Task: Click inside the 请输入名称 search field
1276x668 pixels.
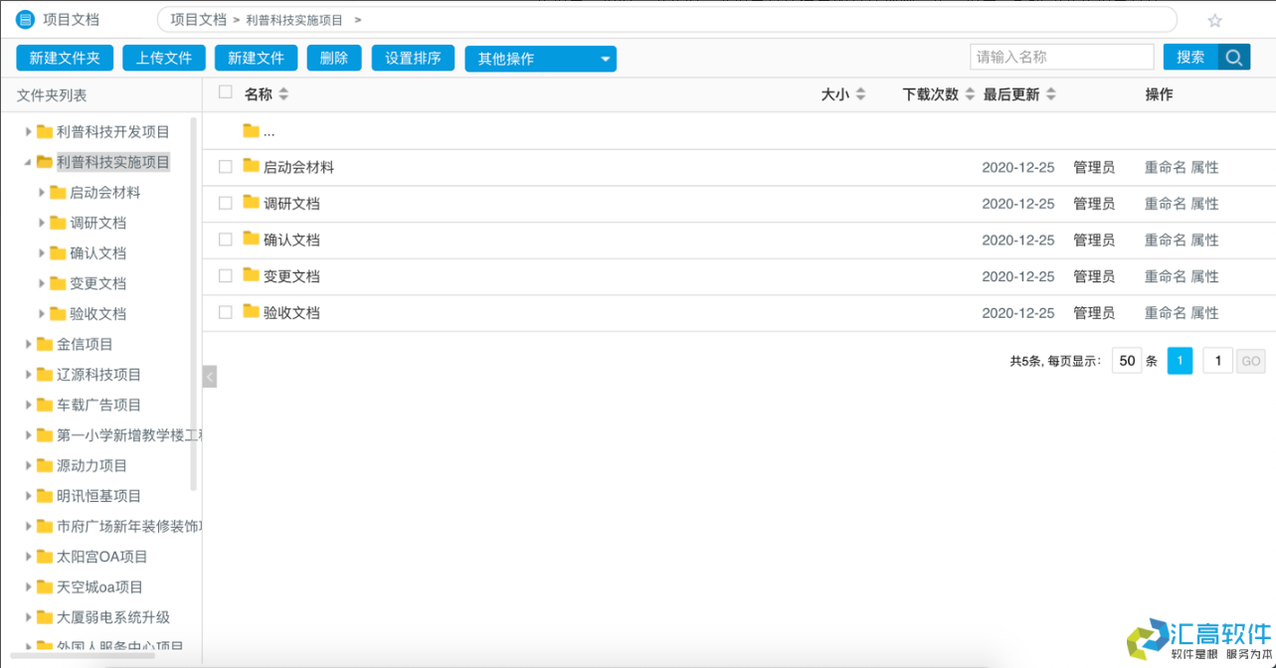Action: [1060, 57]
